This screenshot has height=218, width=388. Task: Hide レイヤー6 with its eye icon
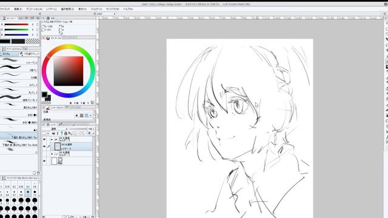coord(44,147)
